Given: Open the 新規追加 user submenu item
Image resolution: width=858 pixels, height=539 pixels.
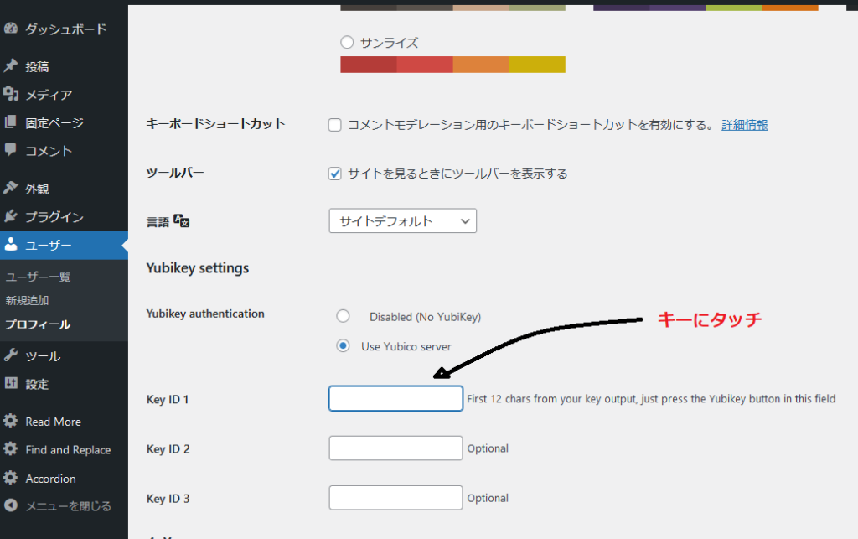Looking at the screenshot, I should point(27,300).
